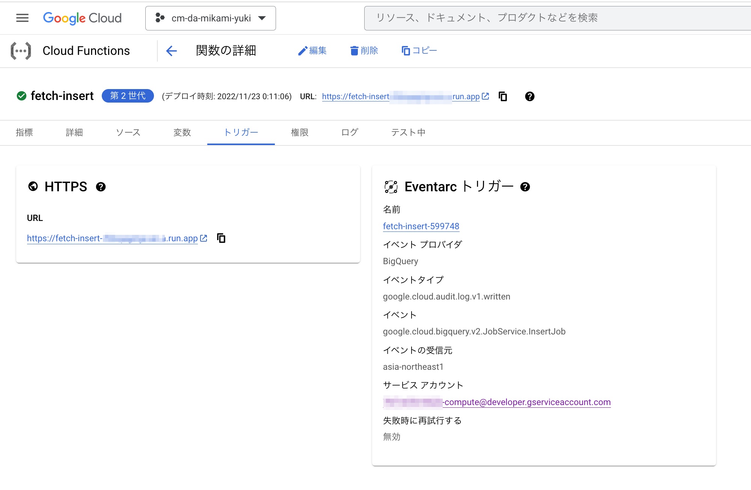Open the fetch-insert-599748 trigger link
Image resolution: width=751 pixels, height=490 pixels.
coord(421,226)
